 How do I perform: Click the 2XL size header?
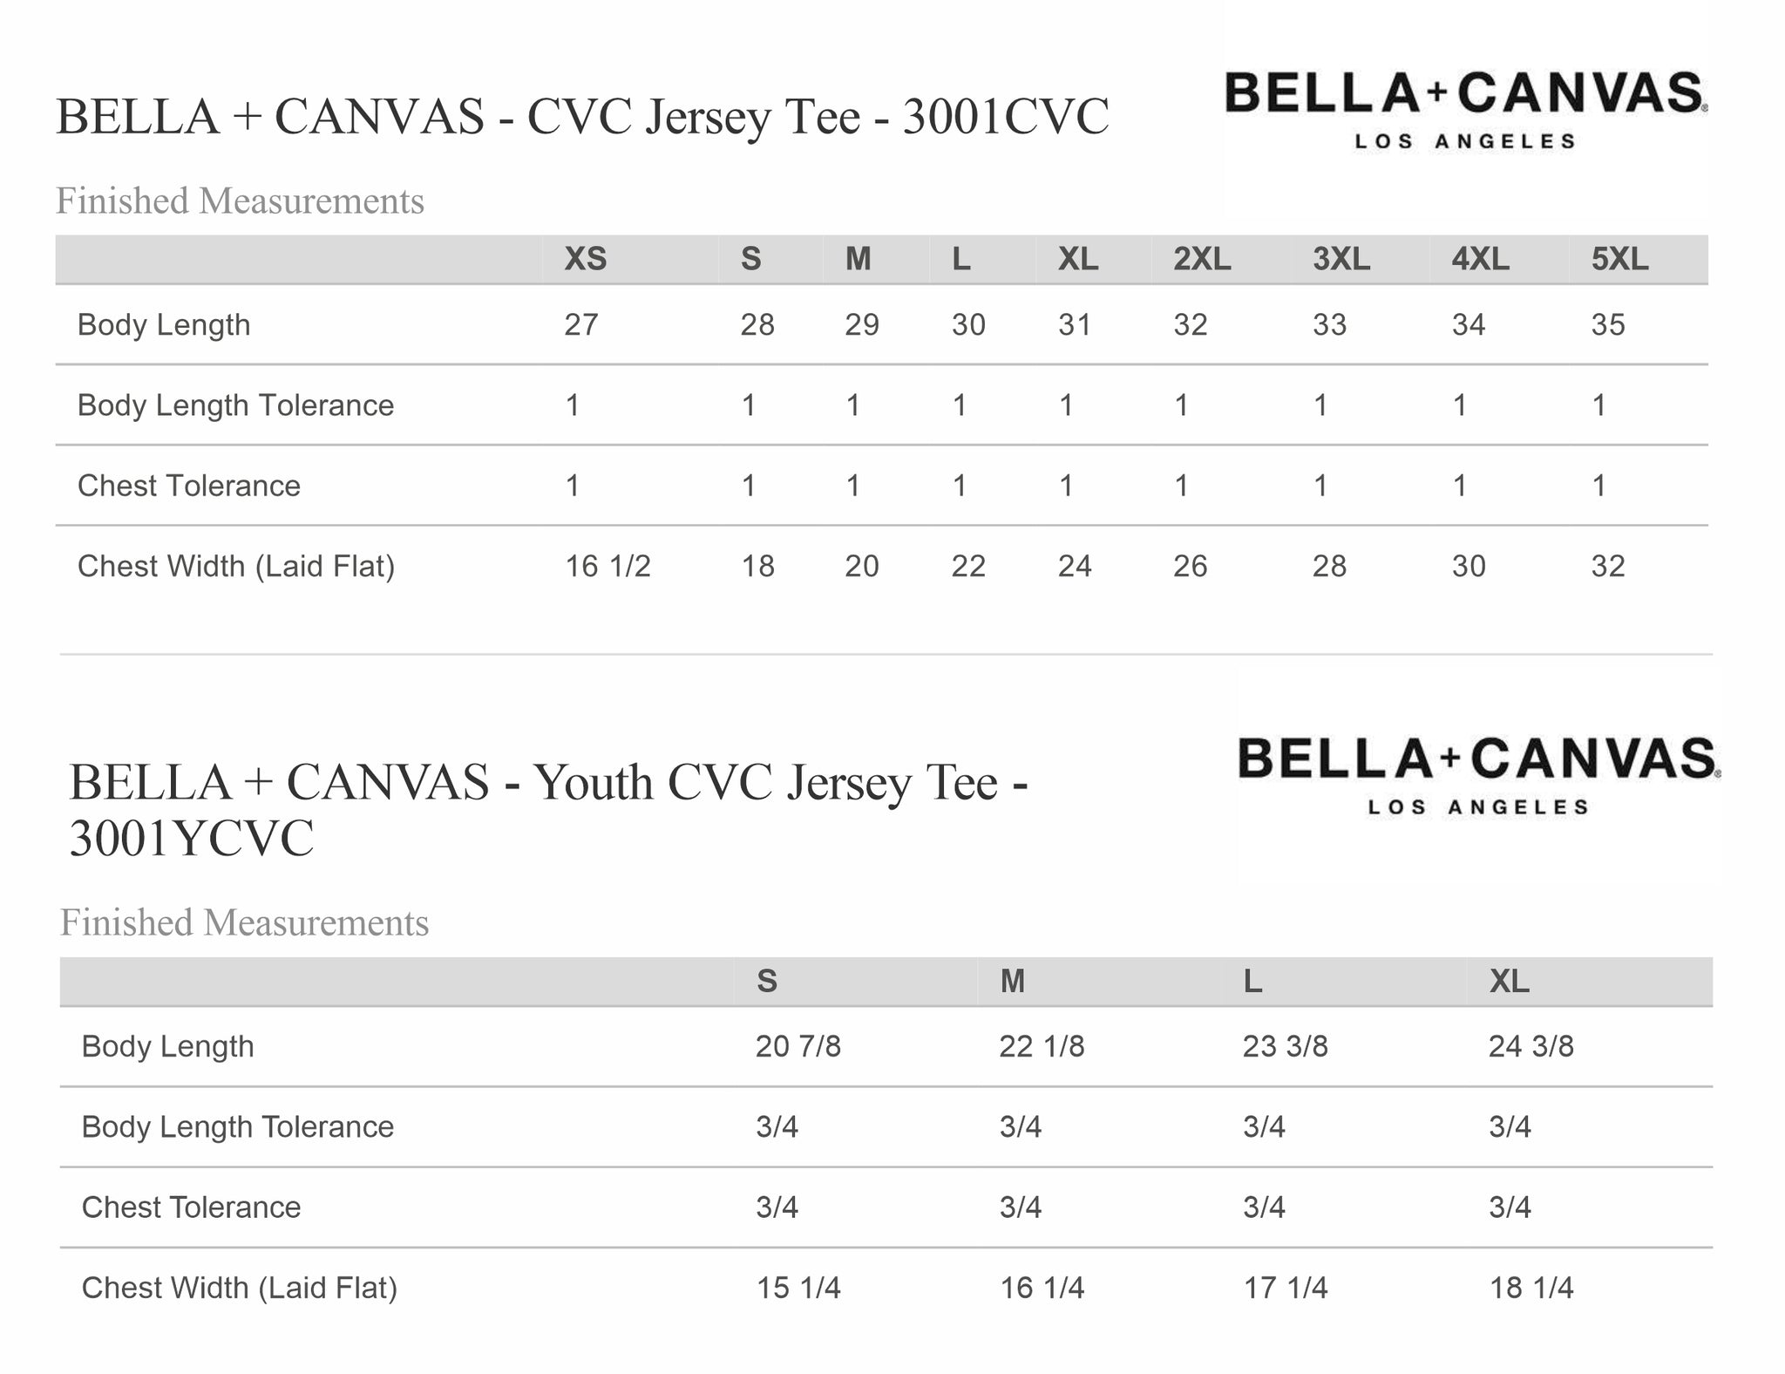tap(1202, 259)
